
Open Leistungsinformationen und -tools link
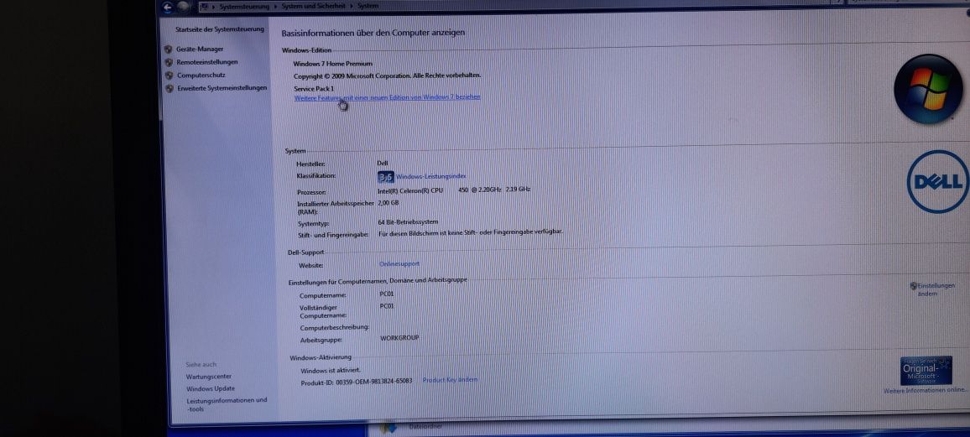(x=227, y=404)
